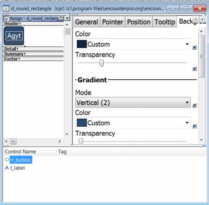Open the General properties tab
The height and width of the screenshot is (205, 209).
tap(87, 22)
